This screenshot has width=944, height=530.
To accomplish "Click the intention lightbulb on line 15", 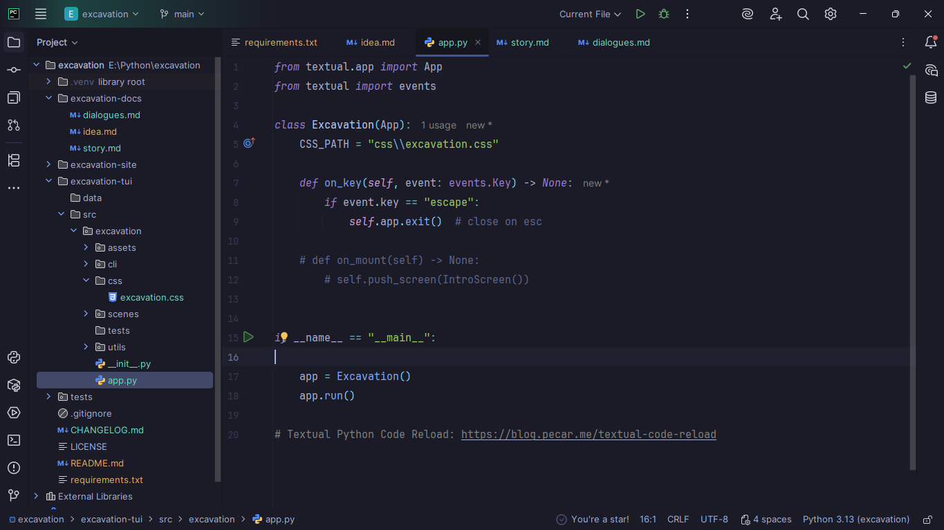I will pos(284,337).
